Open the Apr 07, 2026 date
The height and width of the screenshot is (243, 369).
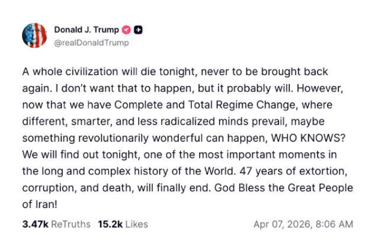click(281, 224)
